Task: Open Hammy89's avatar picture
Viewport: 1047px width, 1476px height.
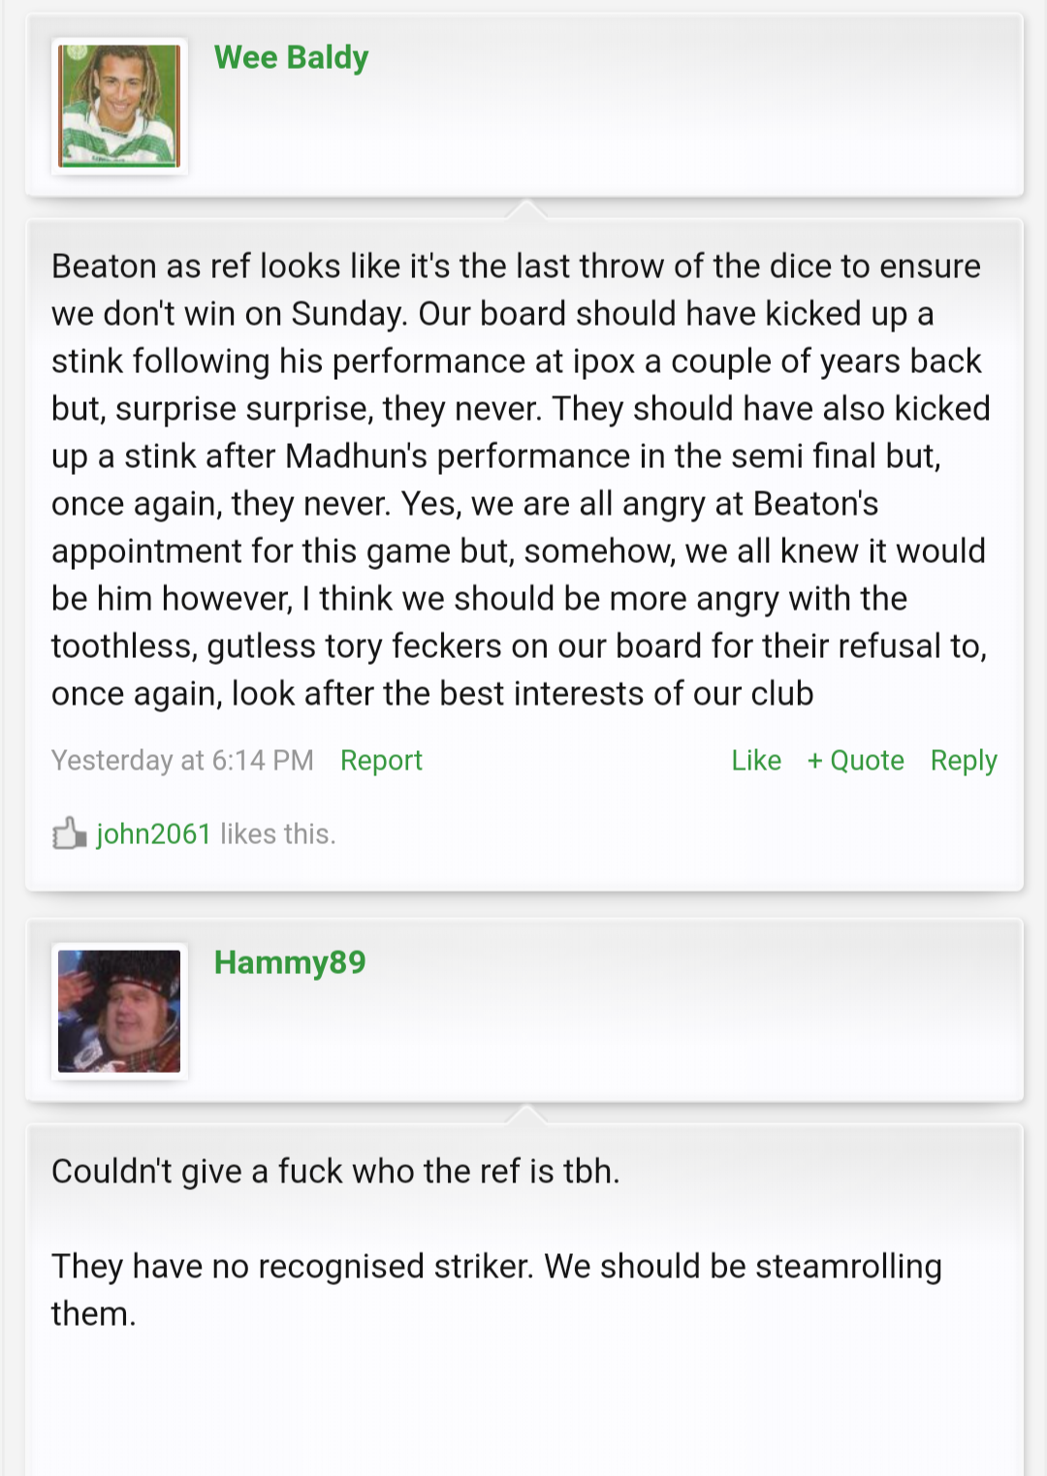Action: [x=119, y=1012]
